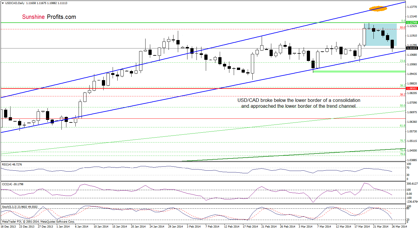Click the 1.04500 price axis label
418x229 pixels.
point(412,151)
